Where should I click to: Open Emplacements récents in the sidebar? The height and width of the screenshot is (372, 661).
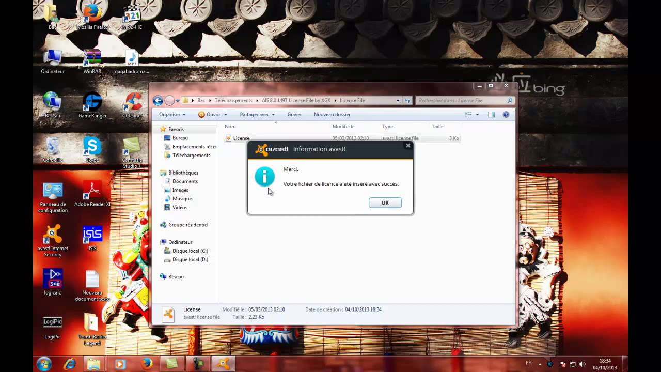pyautogui.click(x=190, y=147)
